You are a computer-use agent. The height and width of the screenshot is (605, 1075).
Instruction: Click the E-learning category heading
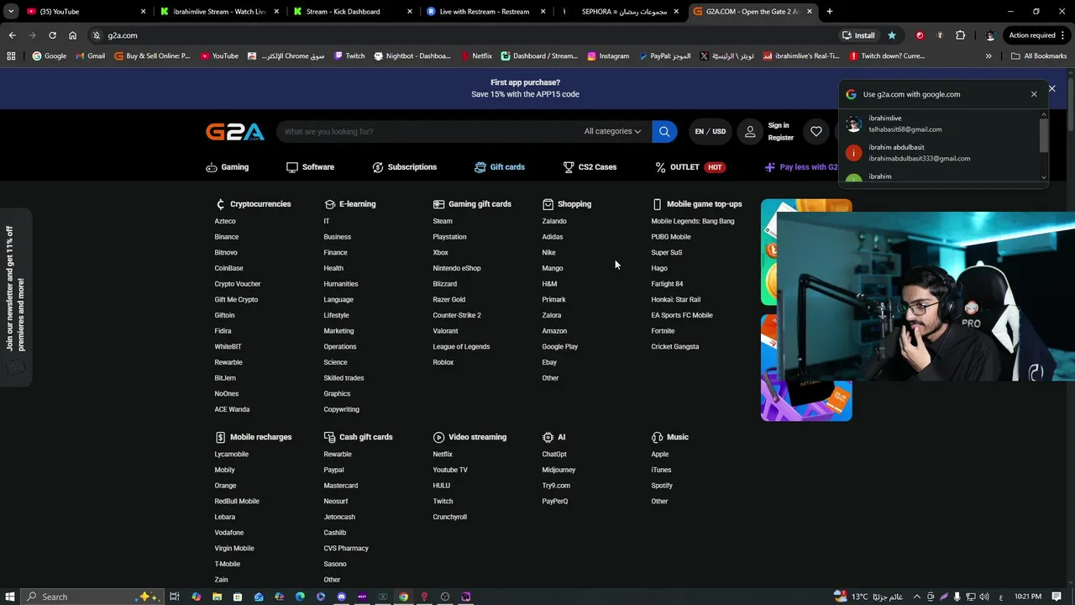pos(349,204)
